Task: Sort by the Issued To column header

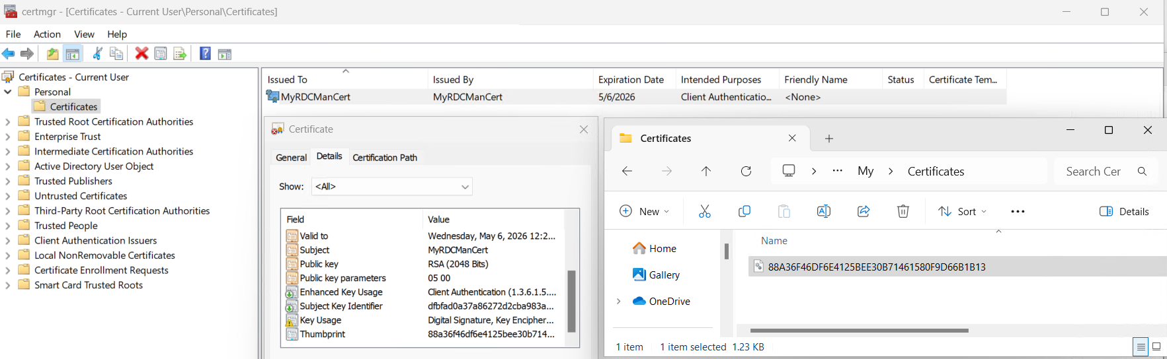Action: tap(345, 79)
